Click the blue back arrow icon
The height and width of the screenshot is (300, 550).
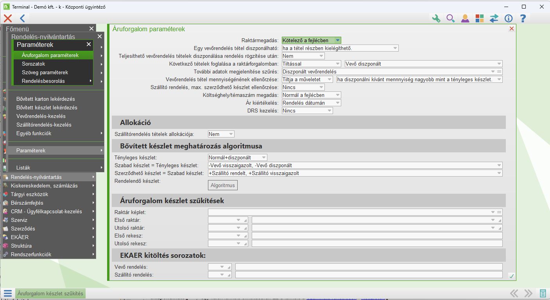(22, 18)
